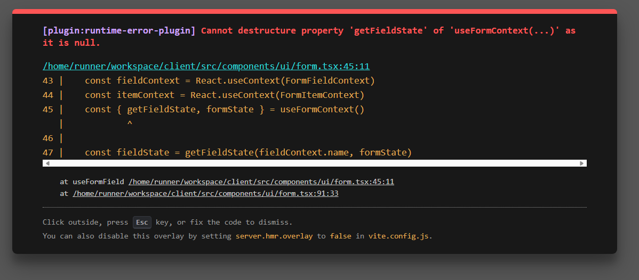Click the server.hmr.overlay setting text
This screenshot has width=639, height=280.
pos(274,236)
